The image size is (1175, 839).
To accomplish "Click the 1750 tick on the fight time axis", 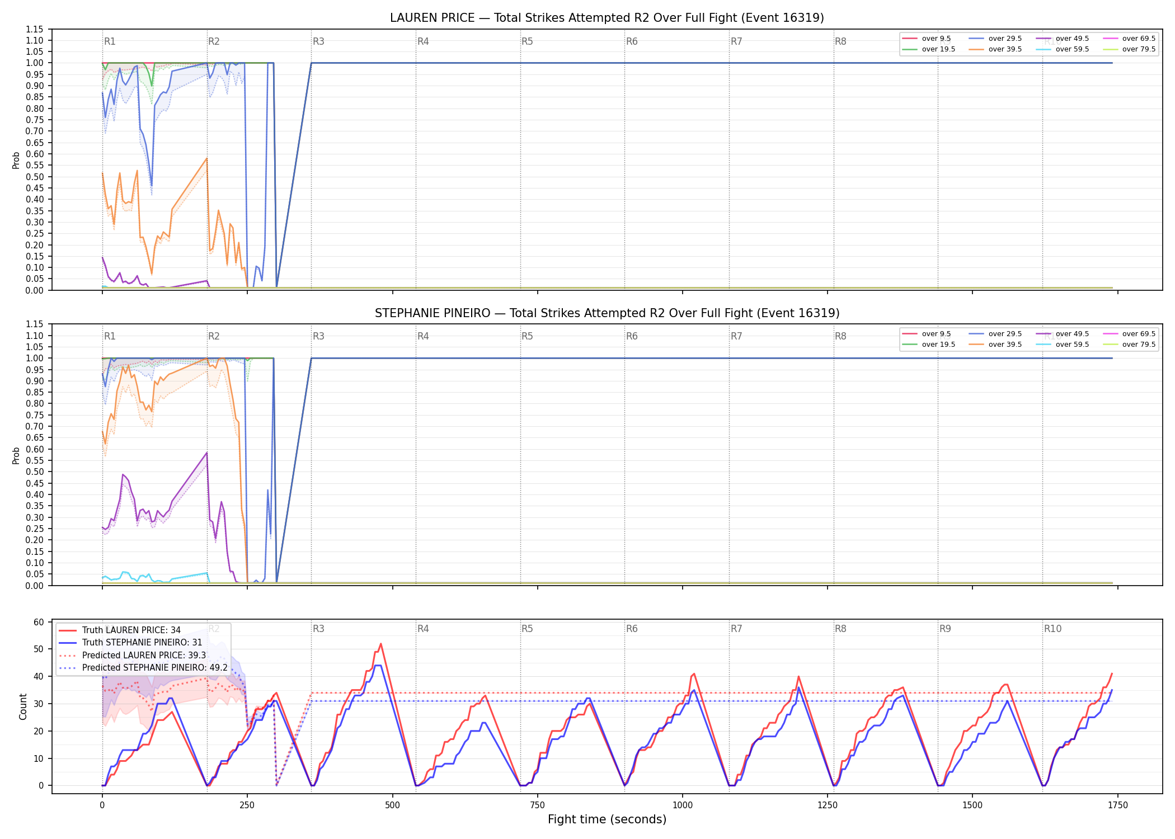I will click(1117, 805).
